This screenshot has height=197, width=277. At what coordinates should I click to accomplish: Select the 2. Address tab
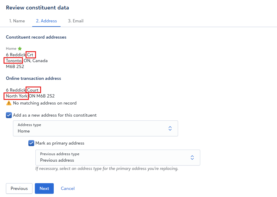tap(46, 21)
